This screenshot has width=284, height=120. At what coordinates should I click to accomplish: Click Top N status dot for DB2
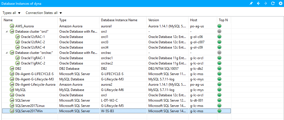click(x=219, y=68)
